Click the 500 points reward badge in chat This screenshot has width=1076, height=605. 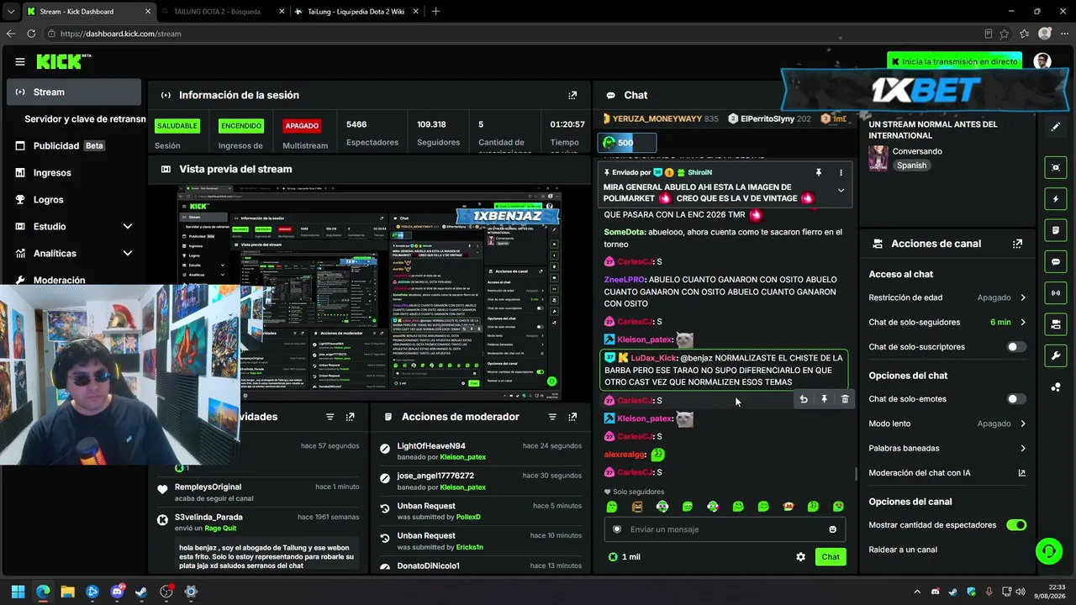[626, 143]
